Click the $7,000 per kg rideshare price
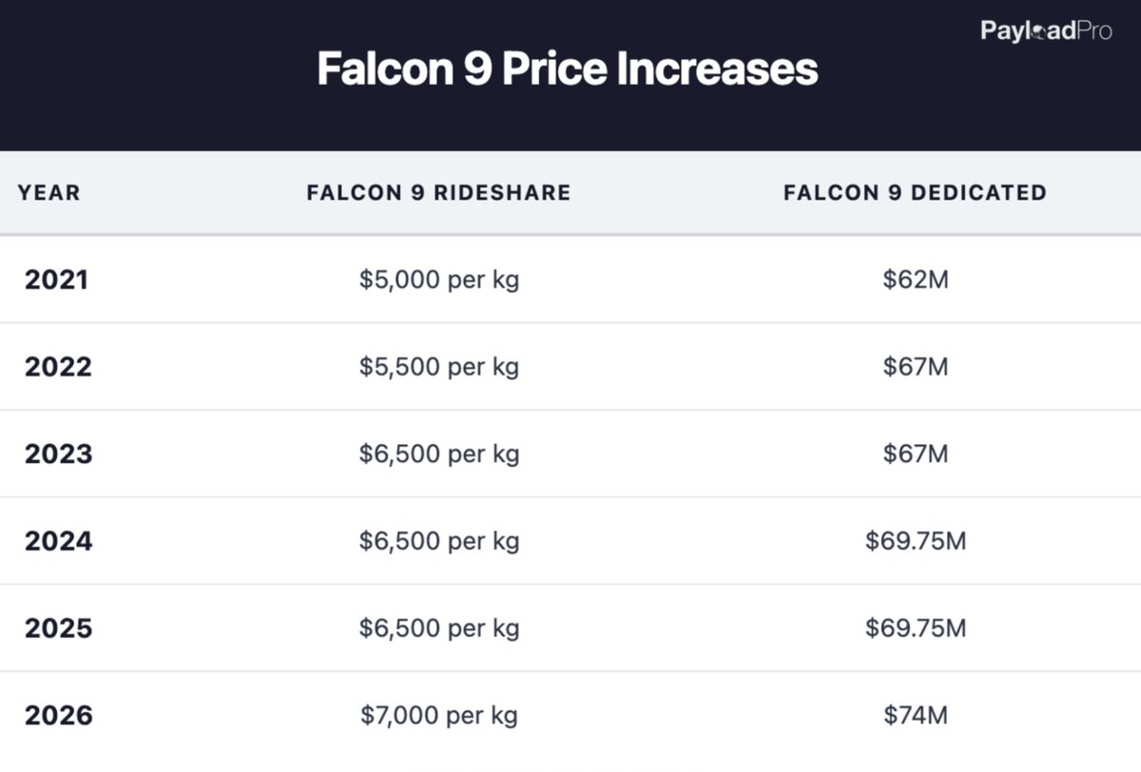Image resolution: width=1141 pixels, height=772 pixels. click(439, 715)
